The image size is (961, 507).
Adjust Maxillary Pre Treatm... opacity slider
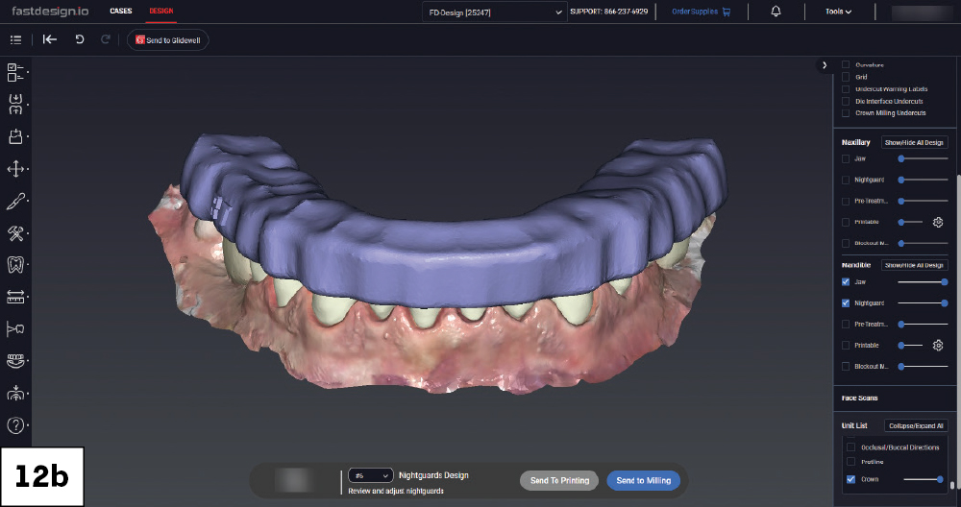pos(923,201)
